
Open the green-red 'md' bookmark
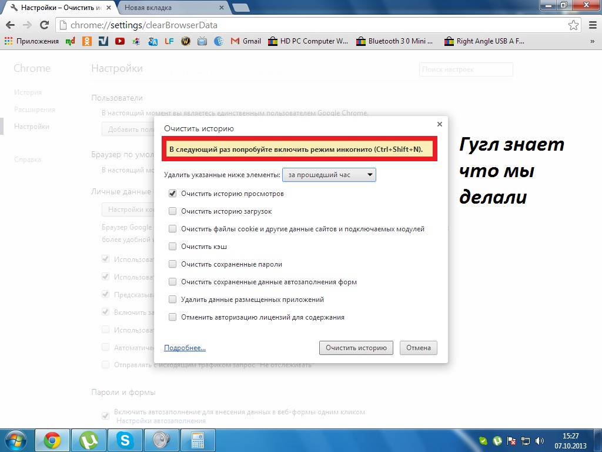[71, 41]
